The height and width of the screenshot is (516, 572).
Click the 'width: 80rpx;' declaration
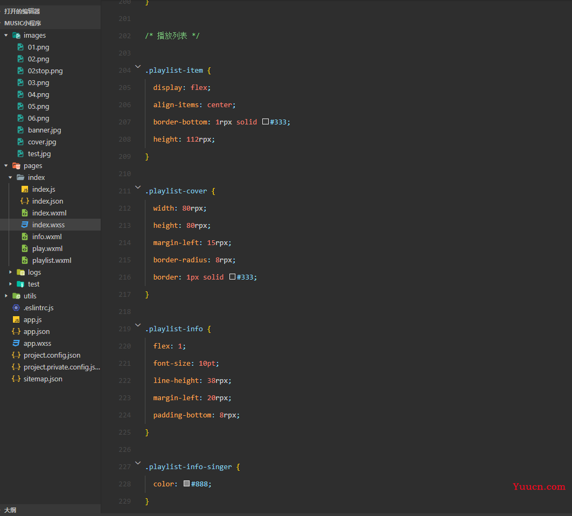[x=180, y=208]
